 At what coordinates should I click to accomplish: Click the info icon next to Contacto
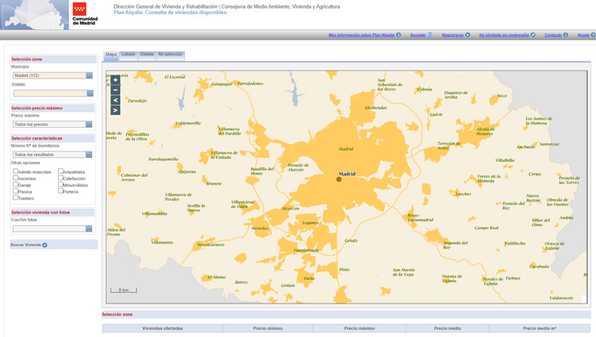click(x=566, y=35)
